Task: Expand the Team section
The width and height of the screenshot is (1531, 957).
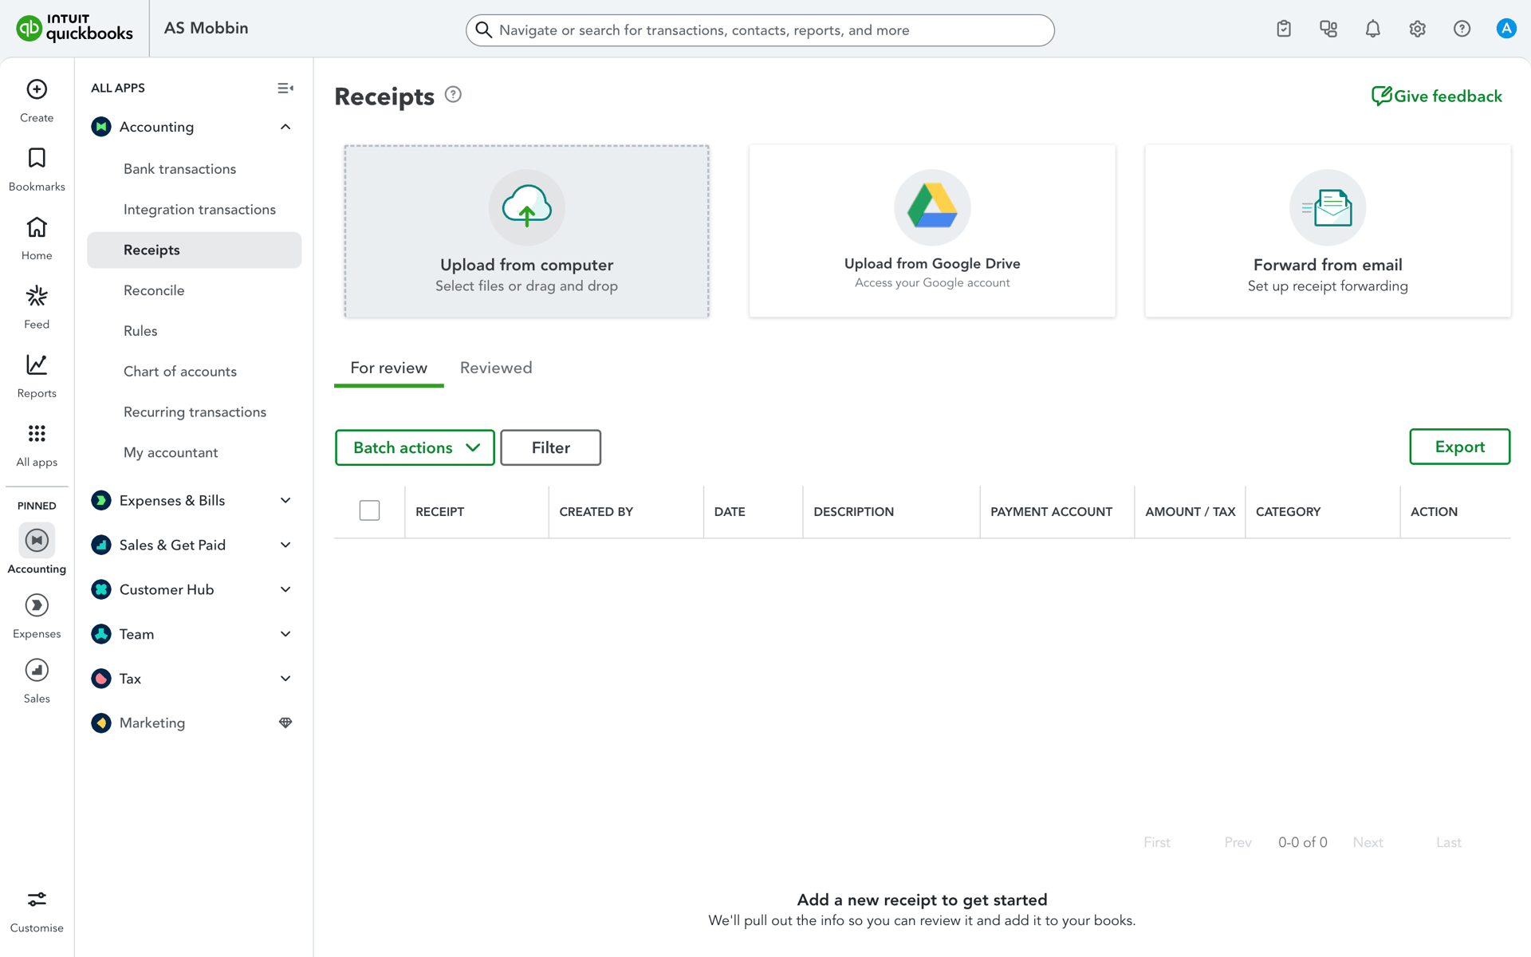Action: click(x=285, y=634)
